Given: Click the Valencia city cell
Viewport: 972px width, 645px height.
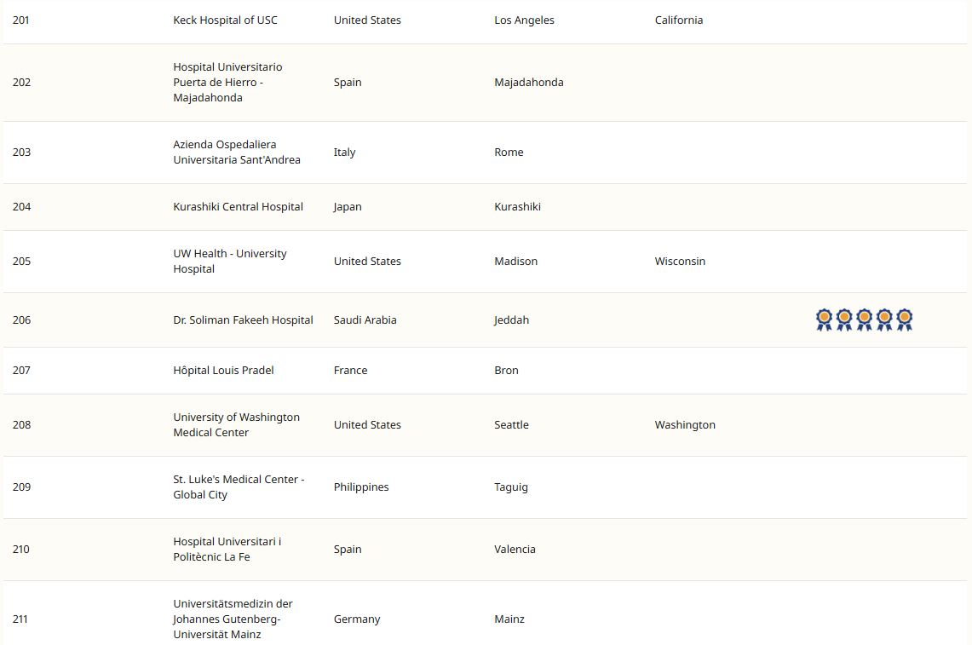Looking at the screenshot, I should pyautogui.click(x=515, y=550).
